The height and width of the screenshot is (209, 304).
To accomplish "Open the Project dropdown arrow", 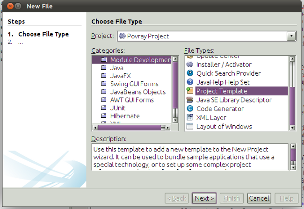I will pos(291,36).
